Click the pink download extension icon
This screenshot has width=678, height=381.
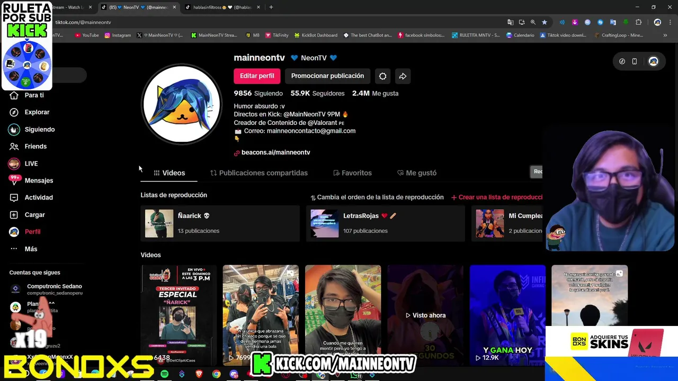click(575, 22)
